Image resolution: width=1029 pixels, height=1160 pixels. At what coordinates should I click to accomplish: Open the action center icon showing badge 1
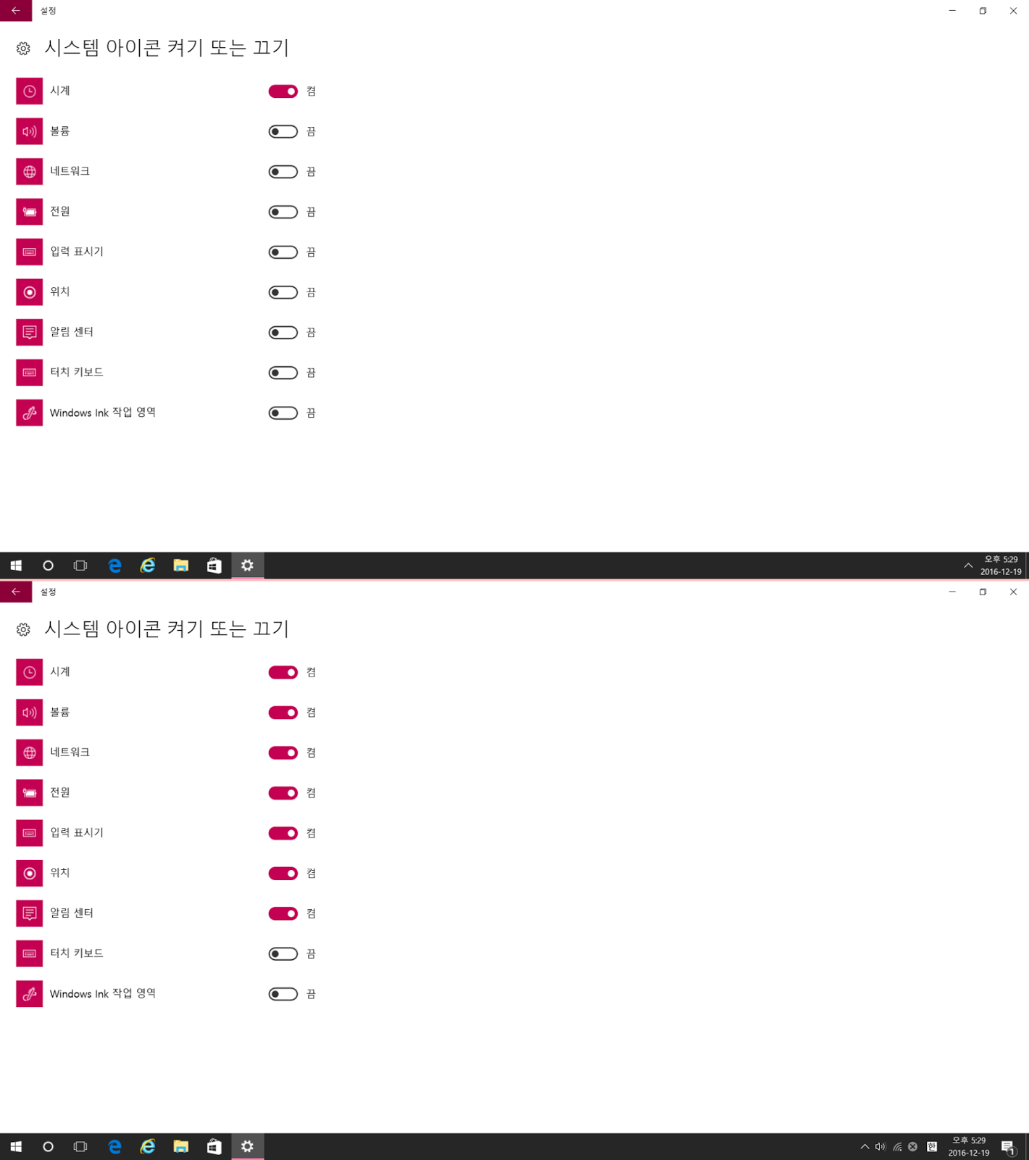click(1008, 1147)
